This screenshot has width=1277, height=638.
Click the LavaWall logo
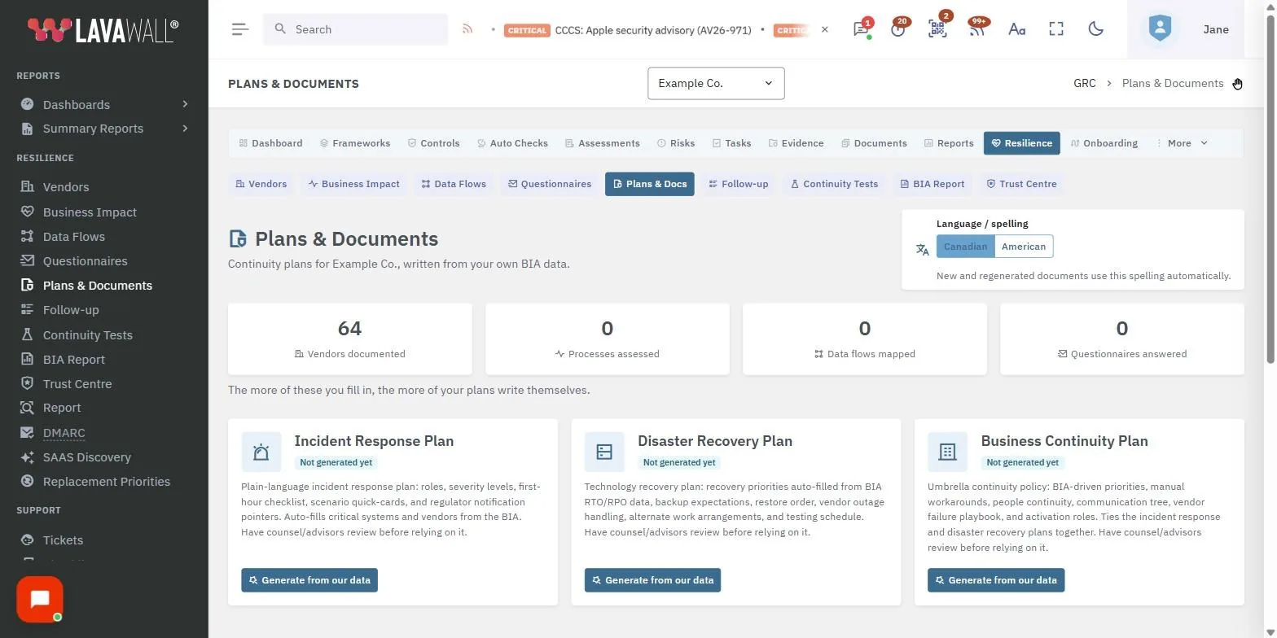(103, 30)
